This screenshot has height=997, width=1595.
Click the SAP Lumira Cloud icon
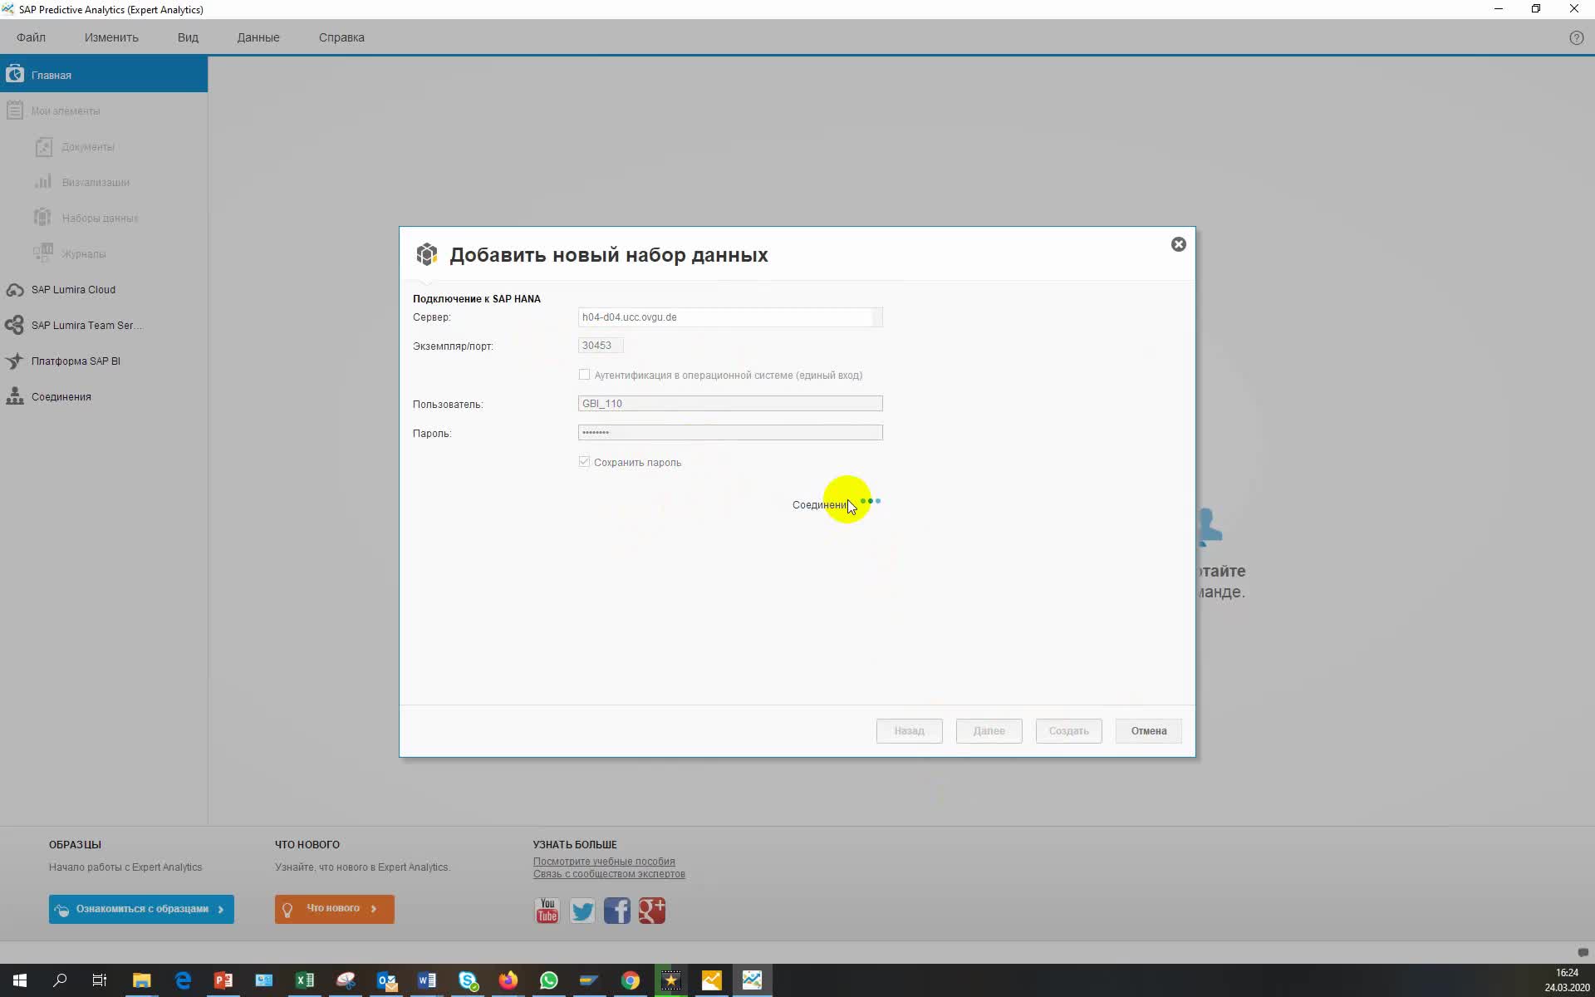14,290
